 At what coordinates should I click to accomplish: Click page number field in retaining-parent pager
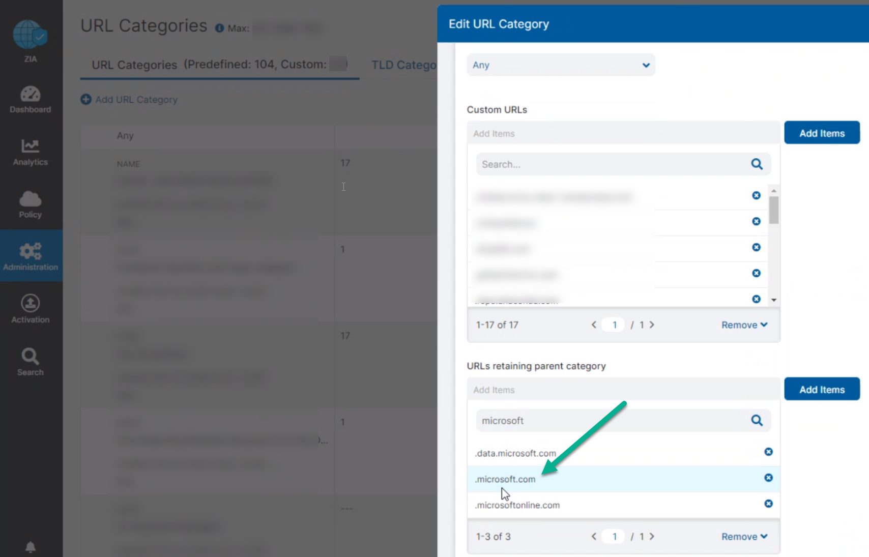[x=614, y=536]
